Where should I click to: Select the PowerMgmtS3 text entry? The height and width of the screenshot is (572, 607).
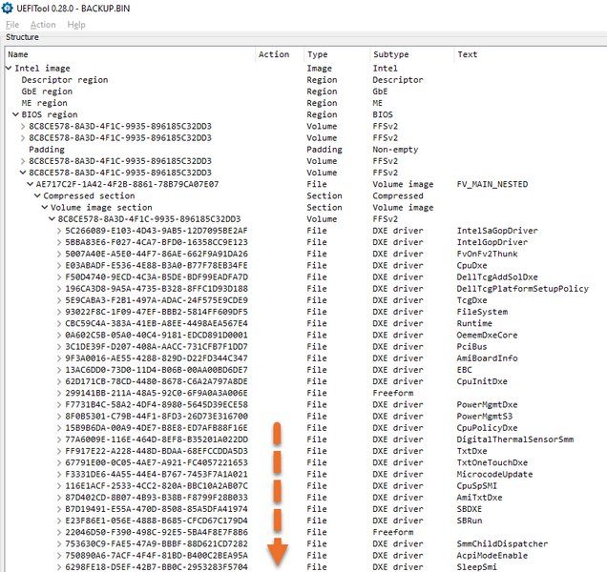pyautogui.click(x=484, y=417)
